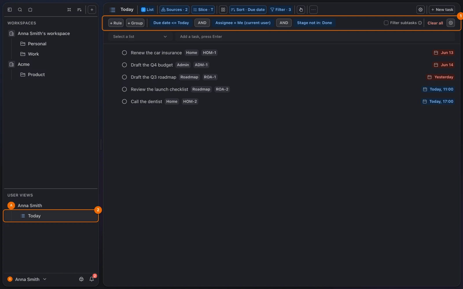This screenshot has width=463, height=289.
Task: Open view settings gear beside New task
Action: 420,10
